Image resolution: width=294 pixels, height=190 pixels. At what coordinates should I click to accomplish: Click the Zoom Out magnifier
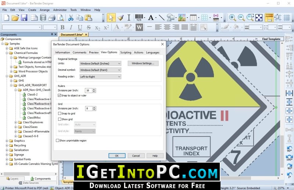coord(241,18)
